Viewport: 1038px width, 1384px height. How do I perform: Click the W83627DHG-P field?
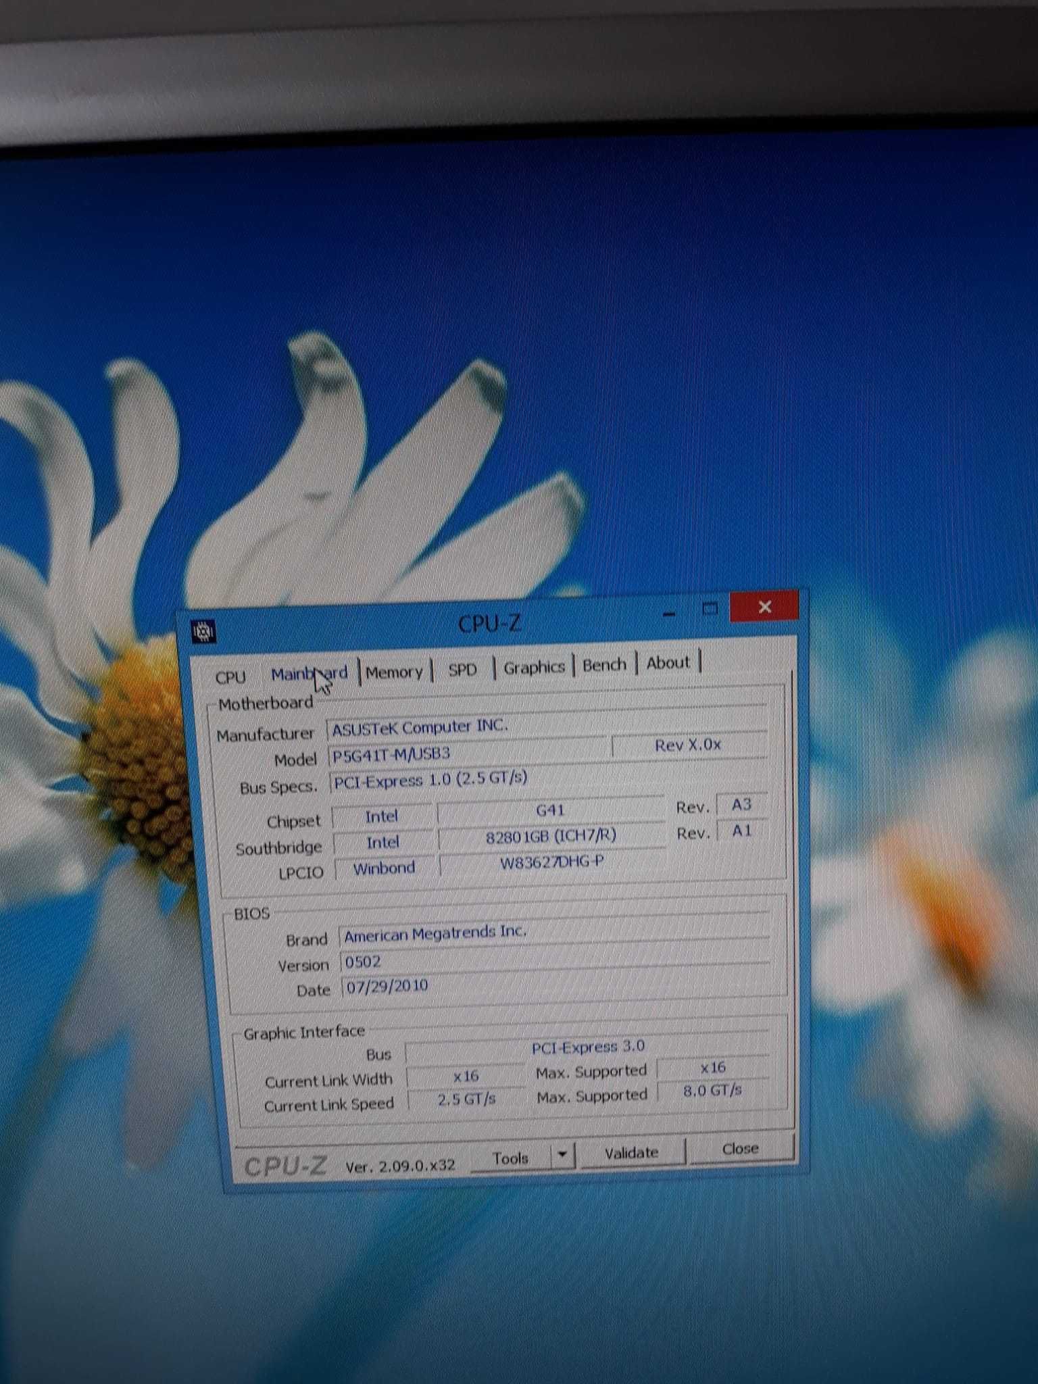[x=552, y=862]
